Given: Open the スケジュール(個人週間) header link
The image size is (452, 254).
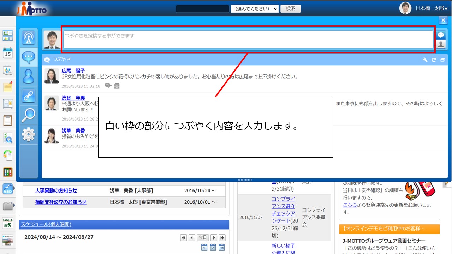Looking at the screenshot, I should 46,224.
